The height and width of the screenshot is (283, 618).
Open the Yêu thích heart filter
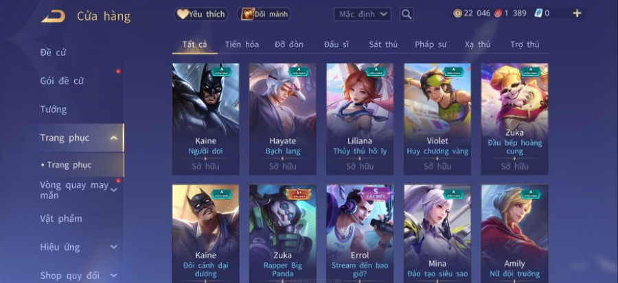click(x=201, y=14)
